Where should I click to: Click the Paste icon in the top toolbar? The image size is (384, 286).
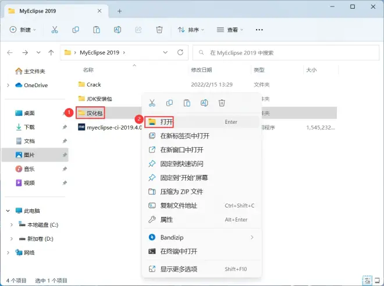pyautogui.click(x=97, y=30)
